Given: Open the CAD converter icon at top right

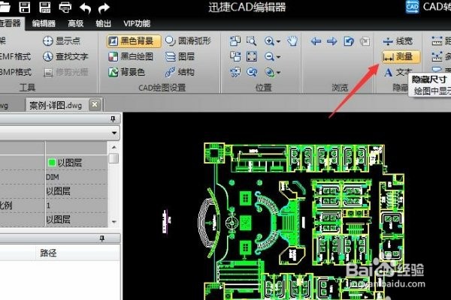Looking at the screenshot, I should (412, 7).
